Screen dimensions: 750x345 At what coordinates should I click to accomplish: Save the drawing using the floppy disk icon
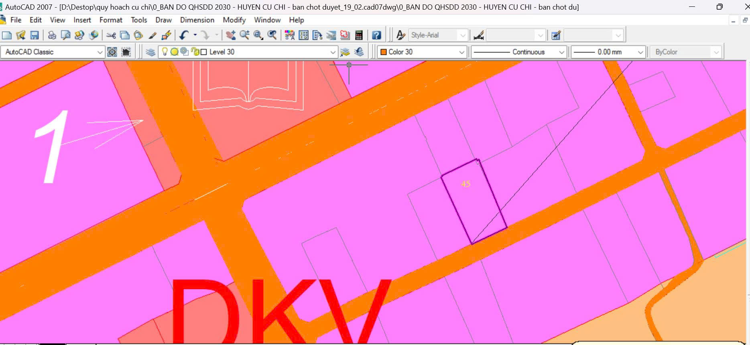[35, 35]
